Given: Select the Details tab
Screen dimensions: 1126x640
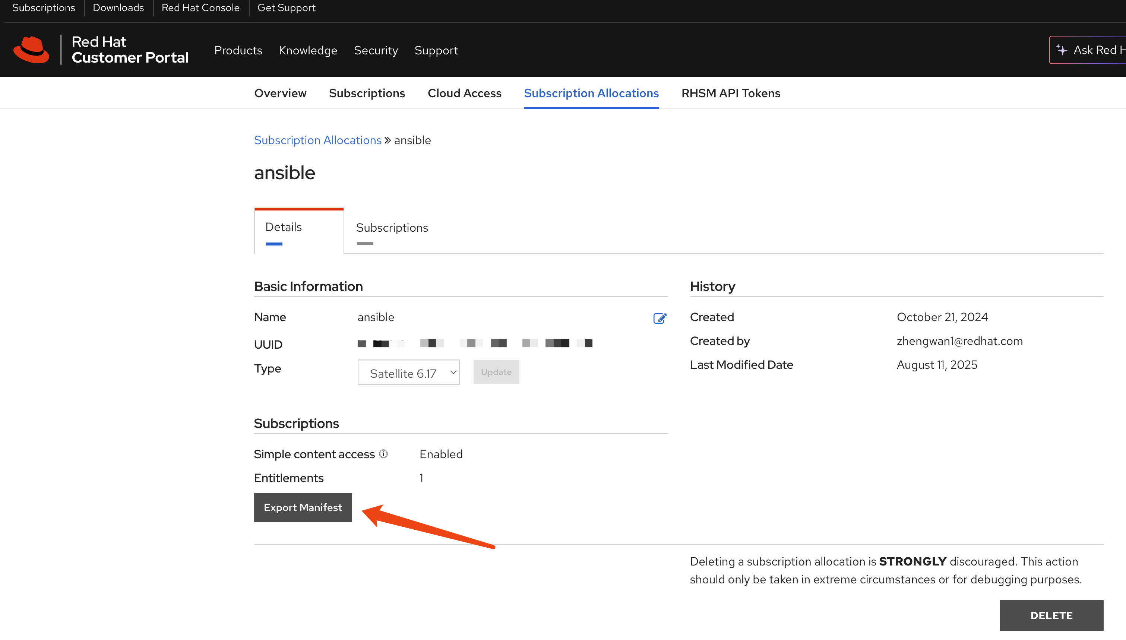Looking at the screenshot, I should pos(284,227).
